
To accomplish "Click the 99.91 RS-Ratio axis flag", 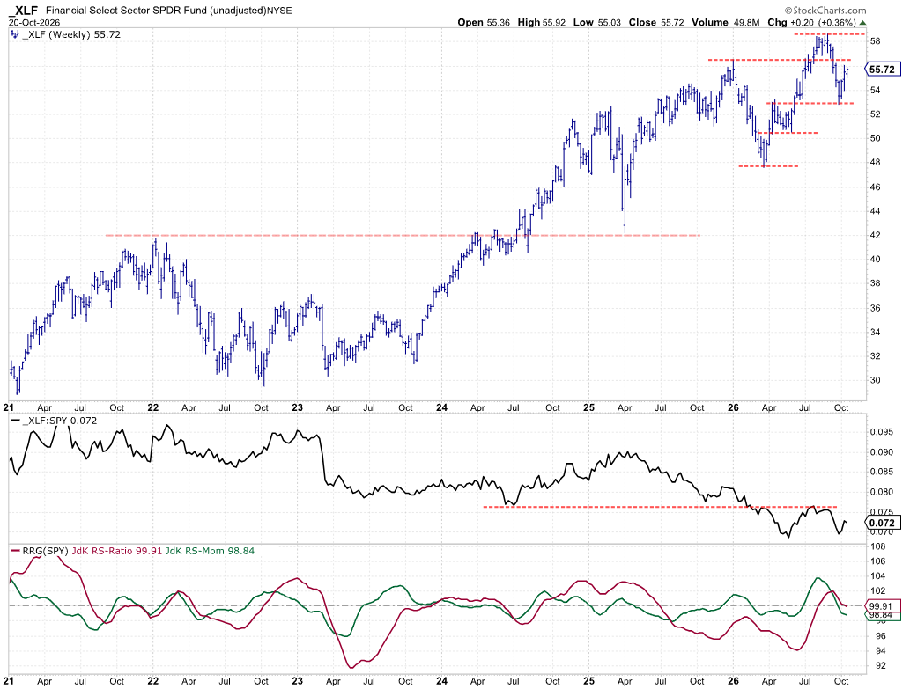I will click(x=882, y=606).
